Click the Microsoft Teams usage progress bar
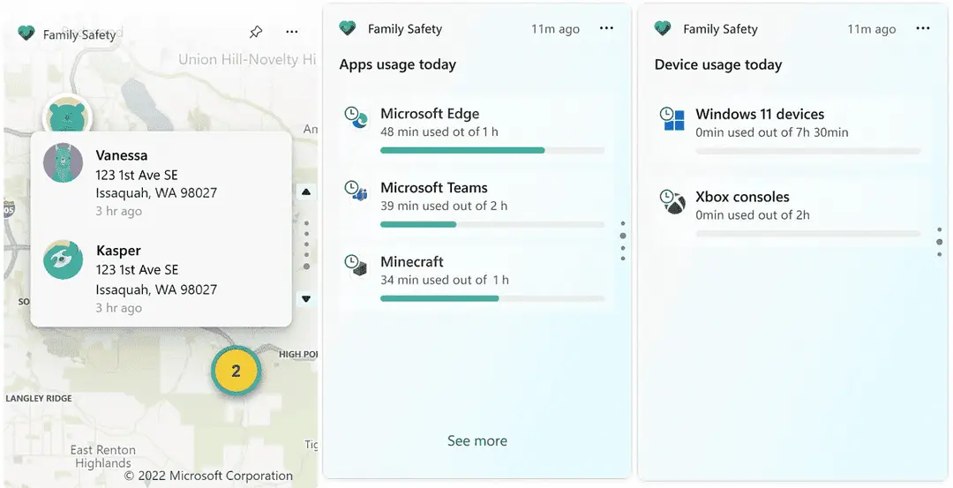This screenshot has width=953, height=488. tap(492, 224)
